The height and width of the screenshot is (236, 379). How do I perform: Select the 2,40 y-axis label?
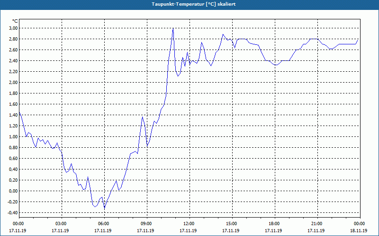(14, 61)
